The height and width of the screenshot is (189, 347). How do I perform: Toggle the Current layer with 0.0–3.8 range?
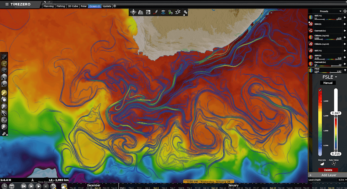(311, 64)
